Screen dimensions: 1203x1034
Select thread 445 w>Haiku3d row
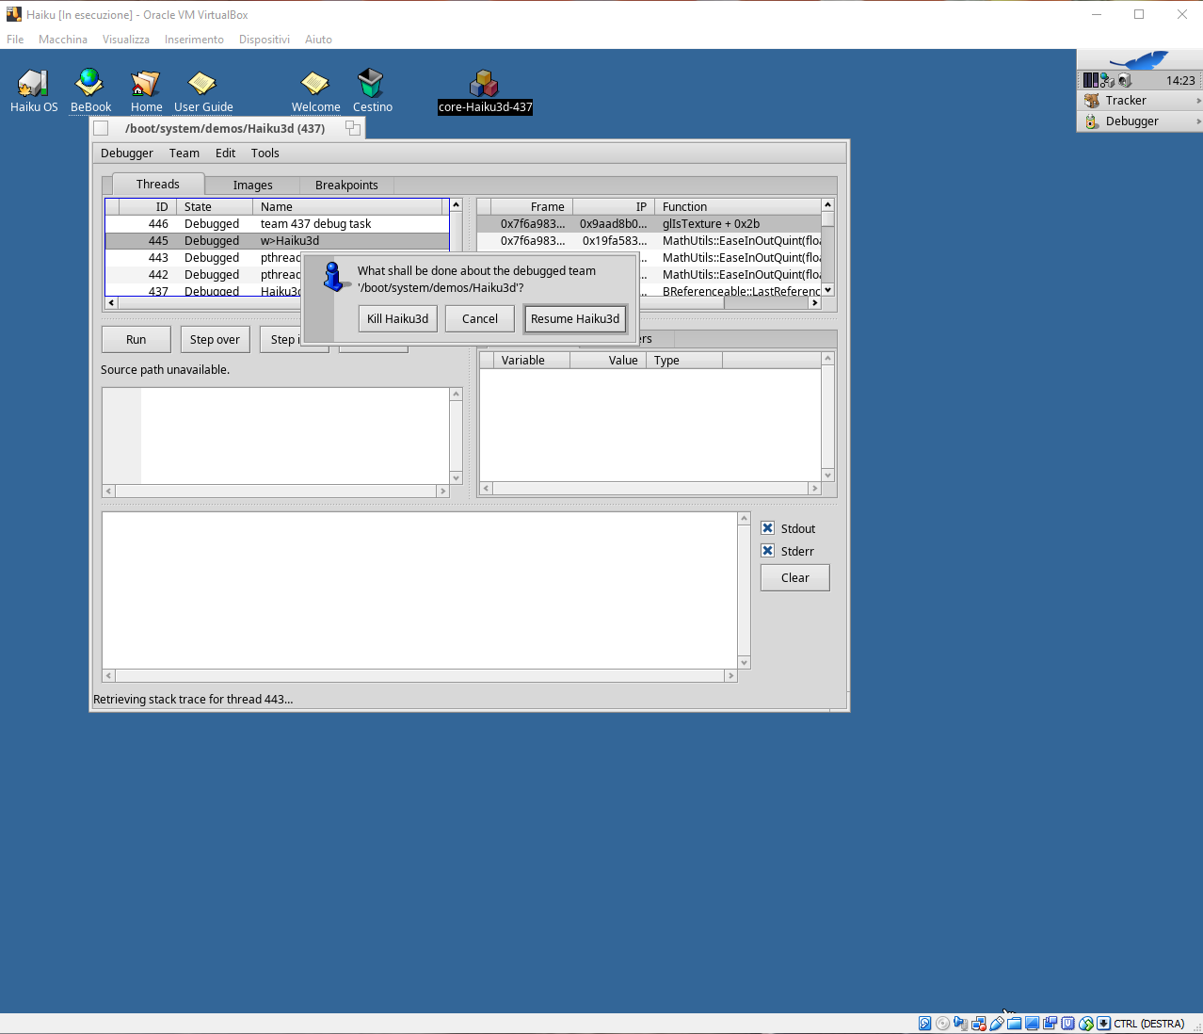tap(277, 241)
